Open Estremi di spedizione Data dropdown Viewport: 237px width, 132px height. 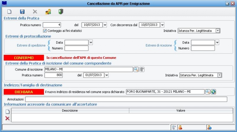[91, 43]
